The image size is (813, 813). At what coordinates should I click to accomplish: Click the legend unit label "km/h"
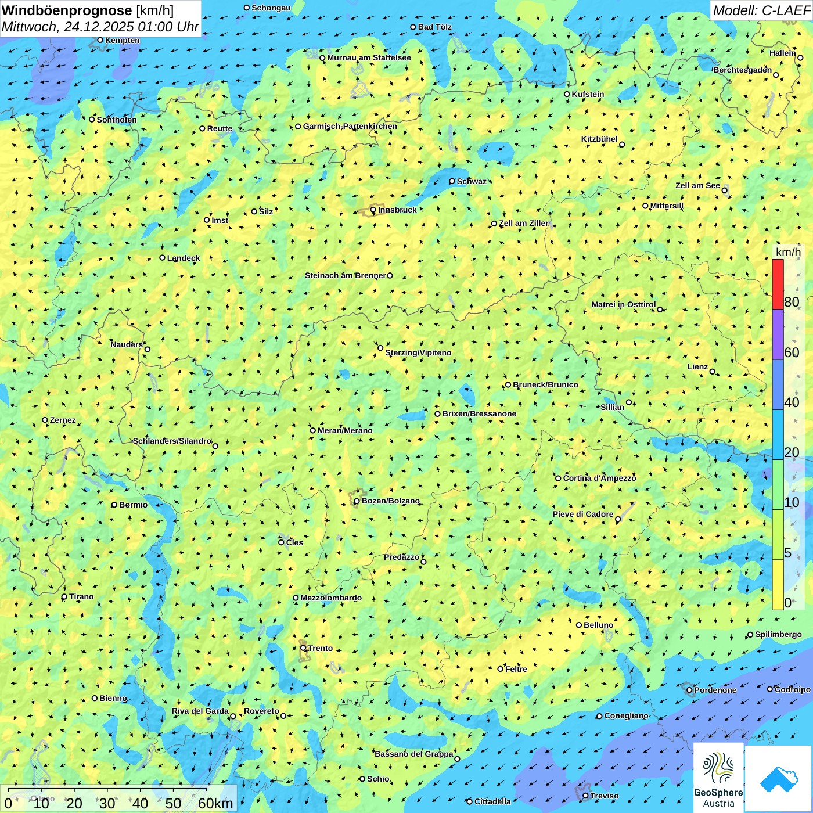[x=788, y=252]
